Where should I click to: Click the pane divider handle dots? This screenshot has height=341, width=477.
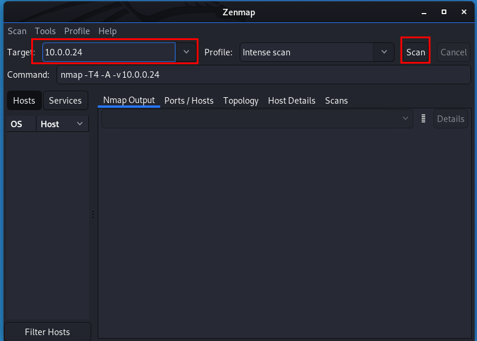pos(93,214)
